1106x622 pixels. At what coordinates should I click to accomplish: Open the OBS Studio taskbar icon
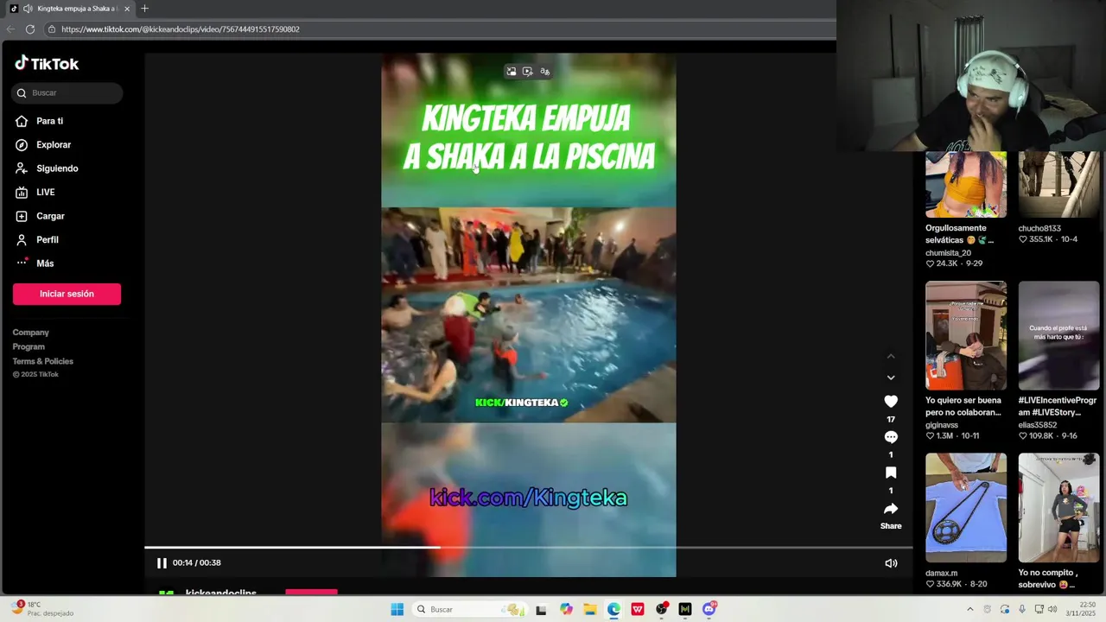coord(662,609)
